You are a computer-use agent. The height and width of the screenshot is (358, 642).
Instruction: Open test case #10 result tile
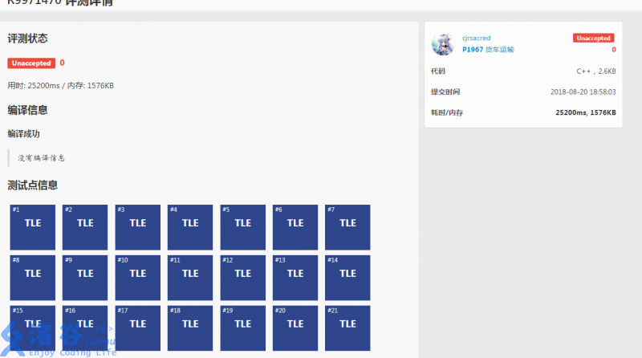[x=138, y=278]
